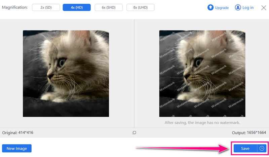This screenshot has height=157, width=269.
Task: Click the Magnification label
Action: coord(15,7)
